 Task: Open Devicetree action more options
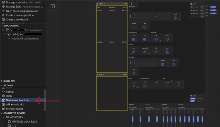pos(41,100)
